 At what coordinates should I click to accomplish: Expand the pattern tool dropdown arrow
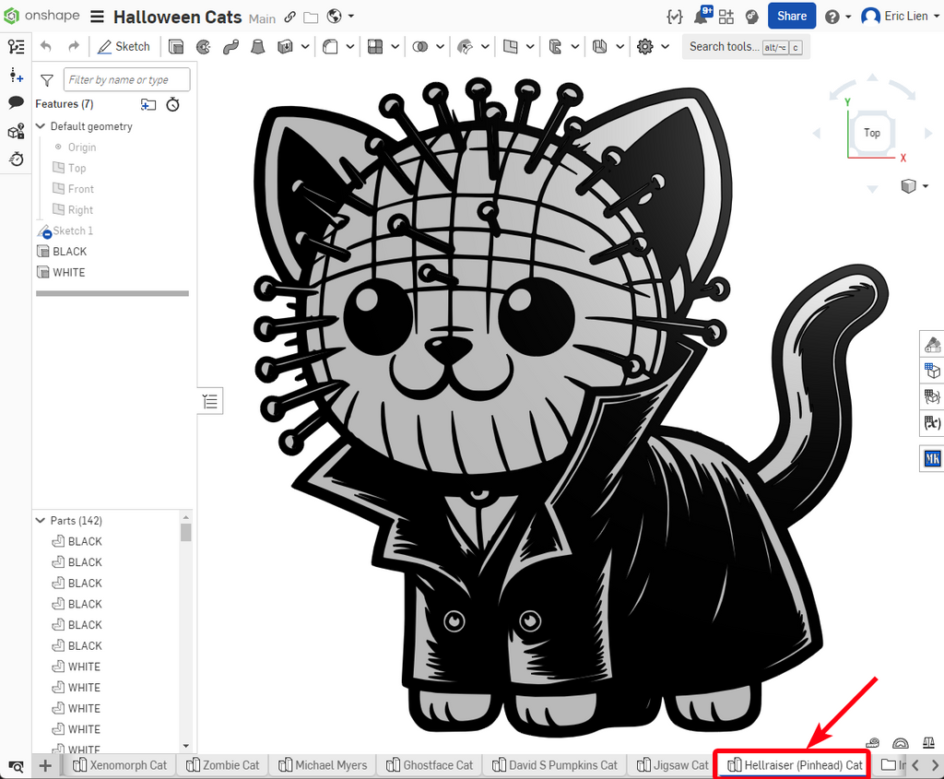395,46
